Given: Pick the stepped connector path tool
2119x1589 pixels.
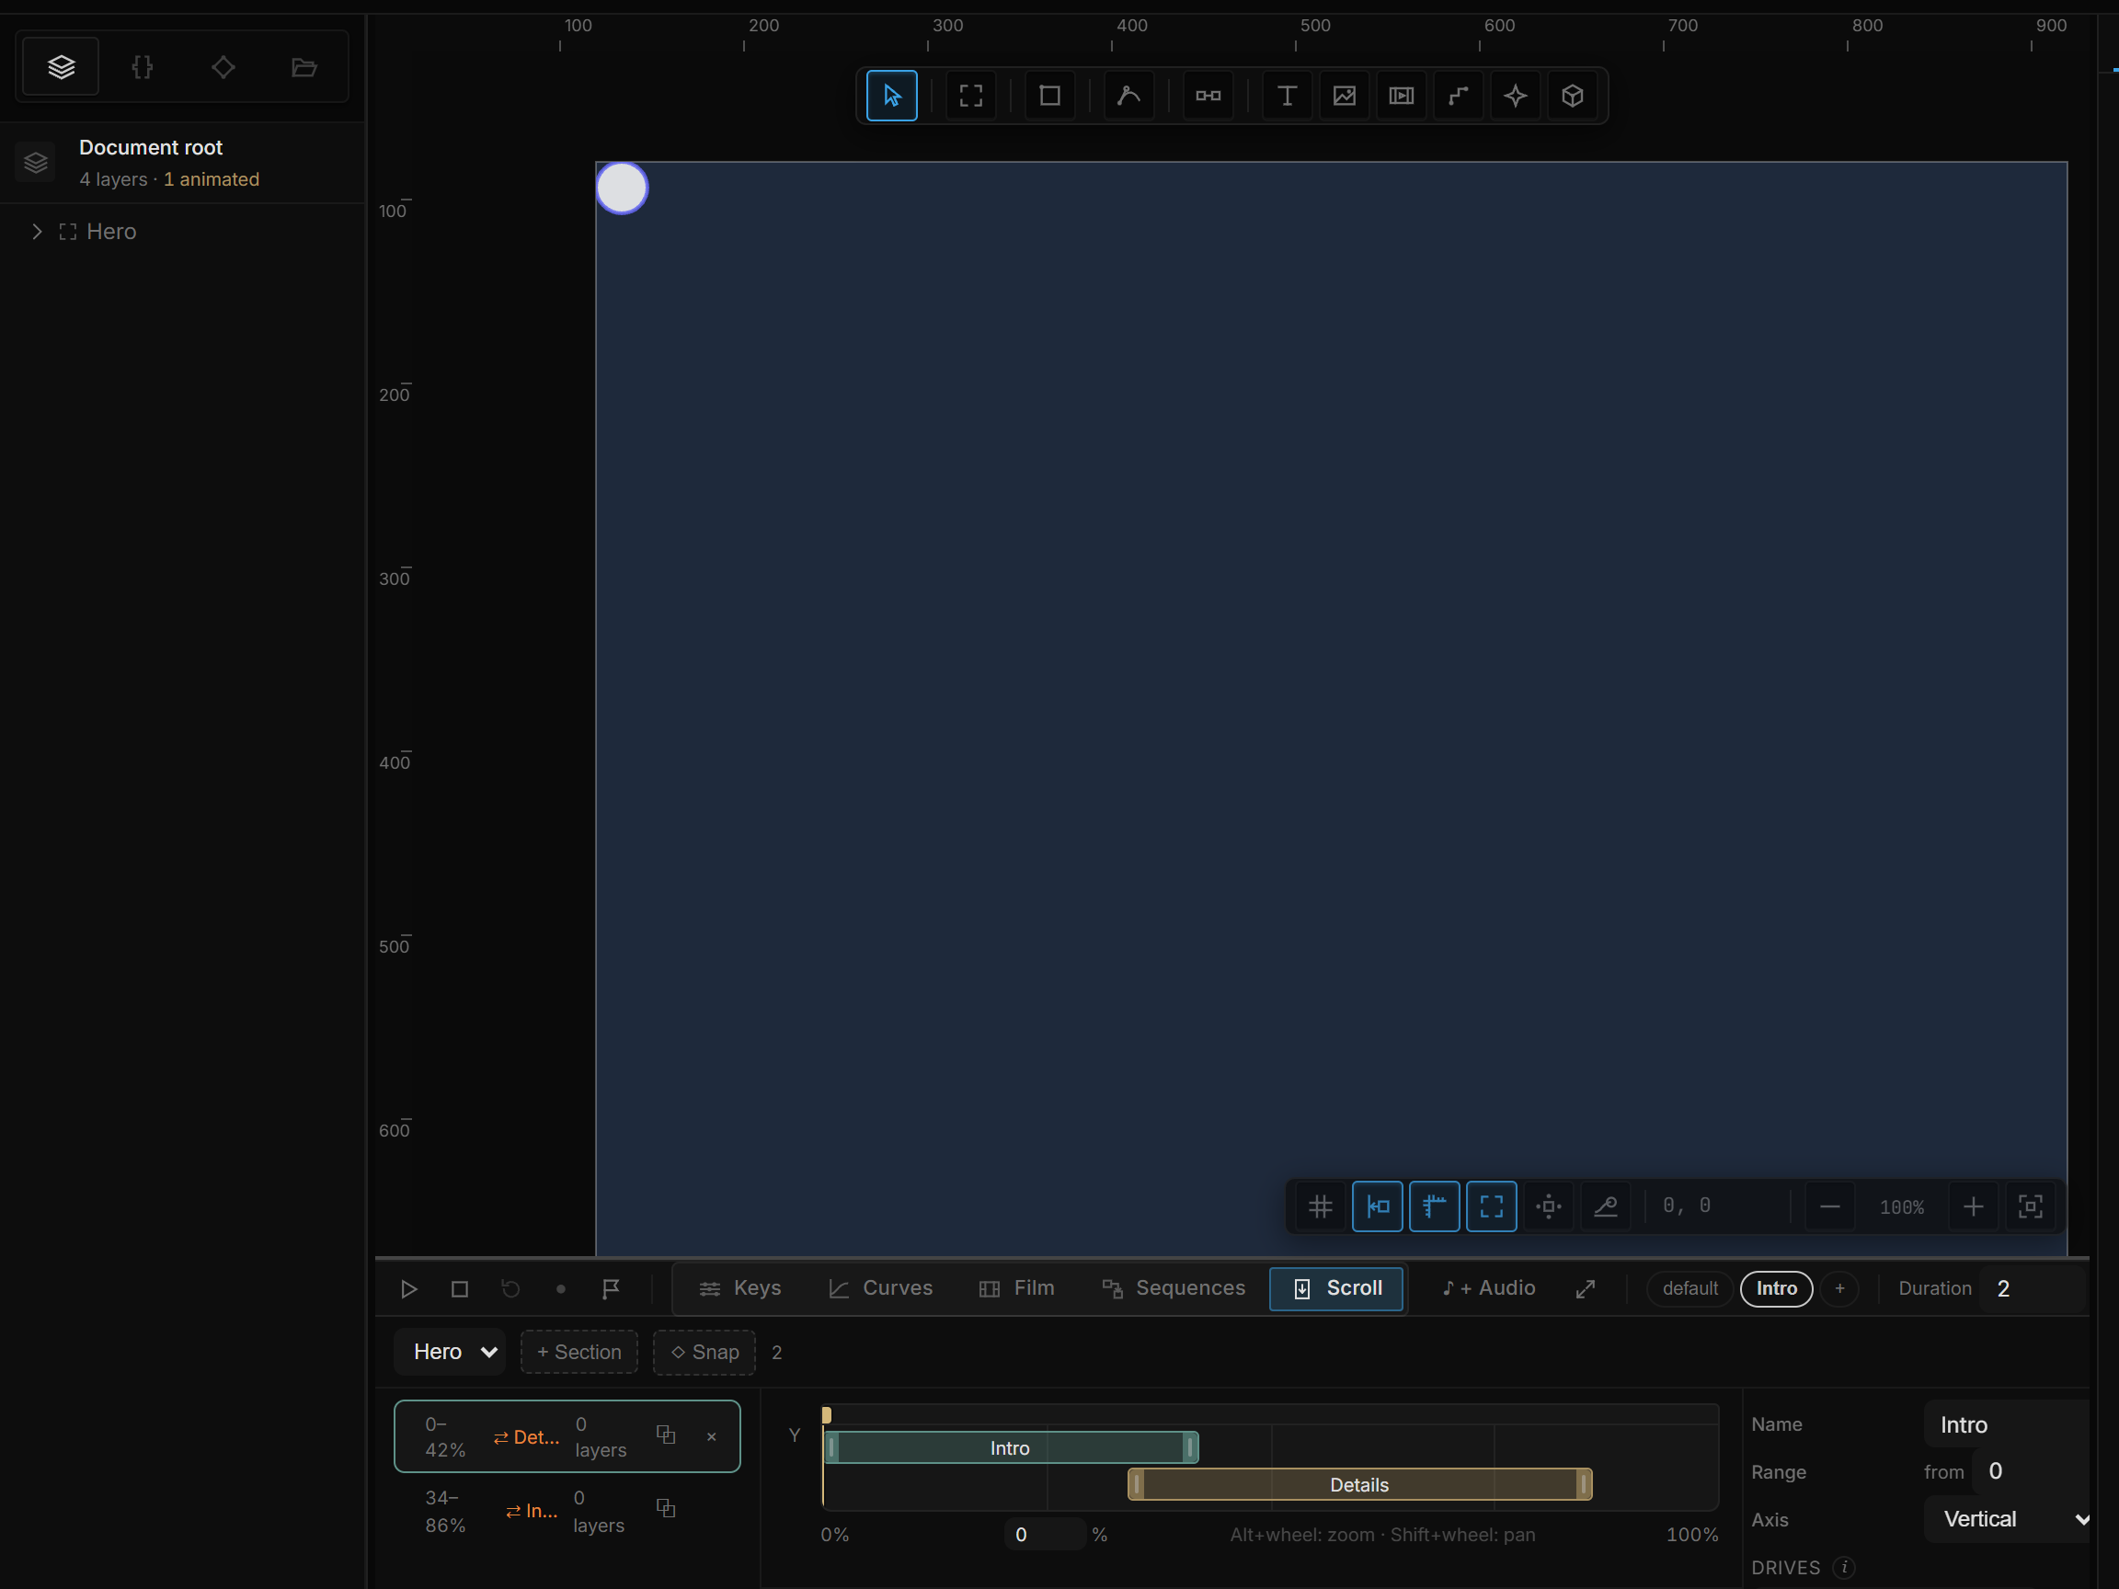Looking at the screenshot, I should (x=1458, y=96).
